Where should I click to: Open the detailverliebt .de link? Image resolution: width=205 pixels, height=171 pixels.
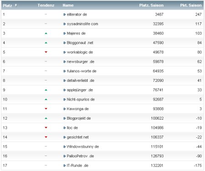pos(81,80)
